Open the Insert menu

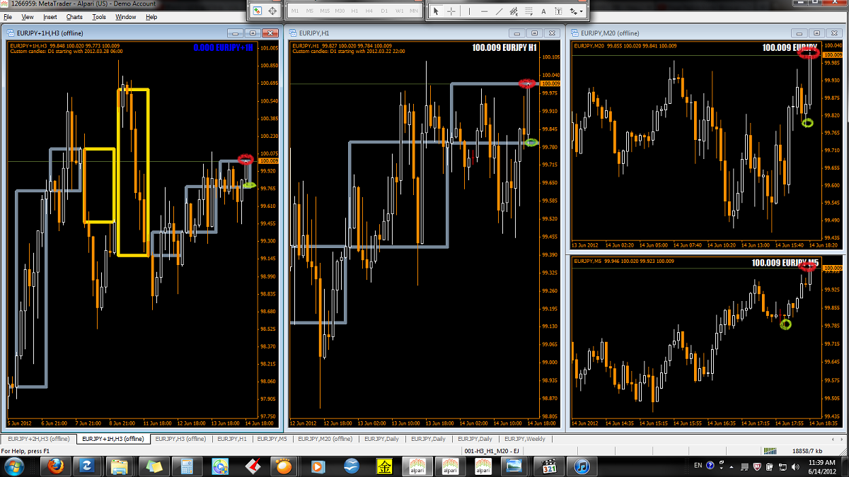[50, 16]
